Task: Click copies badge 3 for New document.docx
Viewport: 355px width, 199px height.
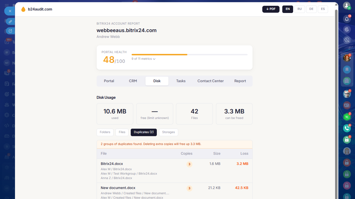Action: [189, 188]
